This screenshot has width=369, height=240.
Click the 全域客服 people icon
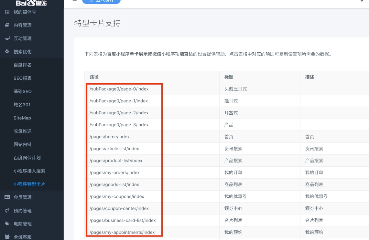(7, 237)
